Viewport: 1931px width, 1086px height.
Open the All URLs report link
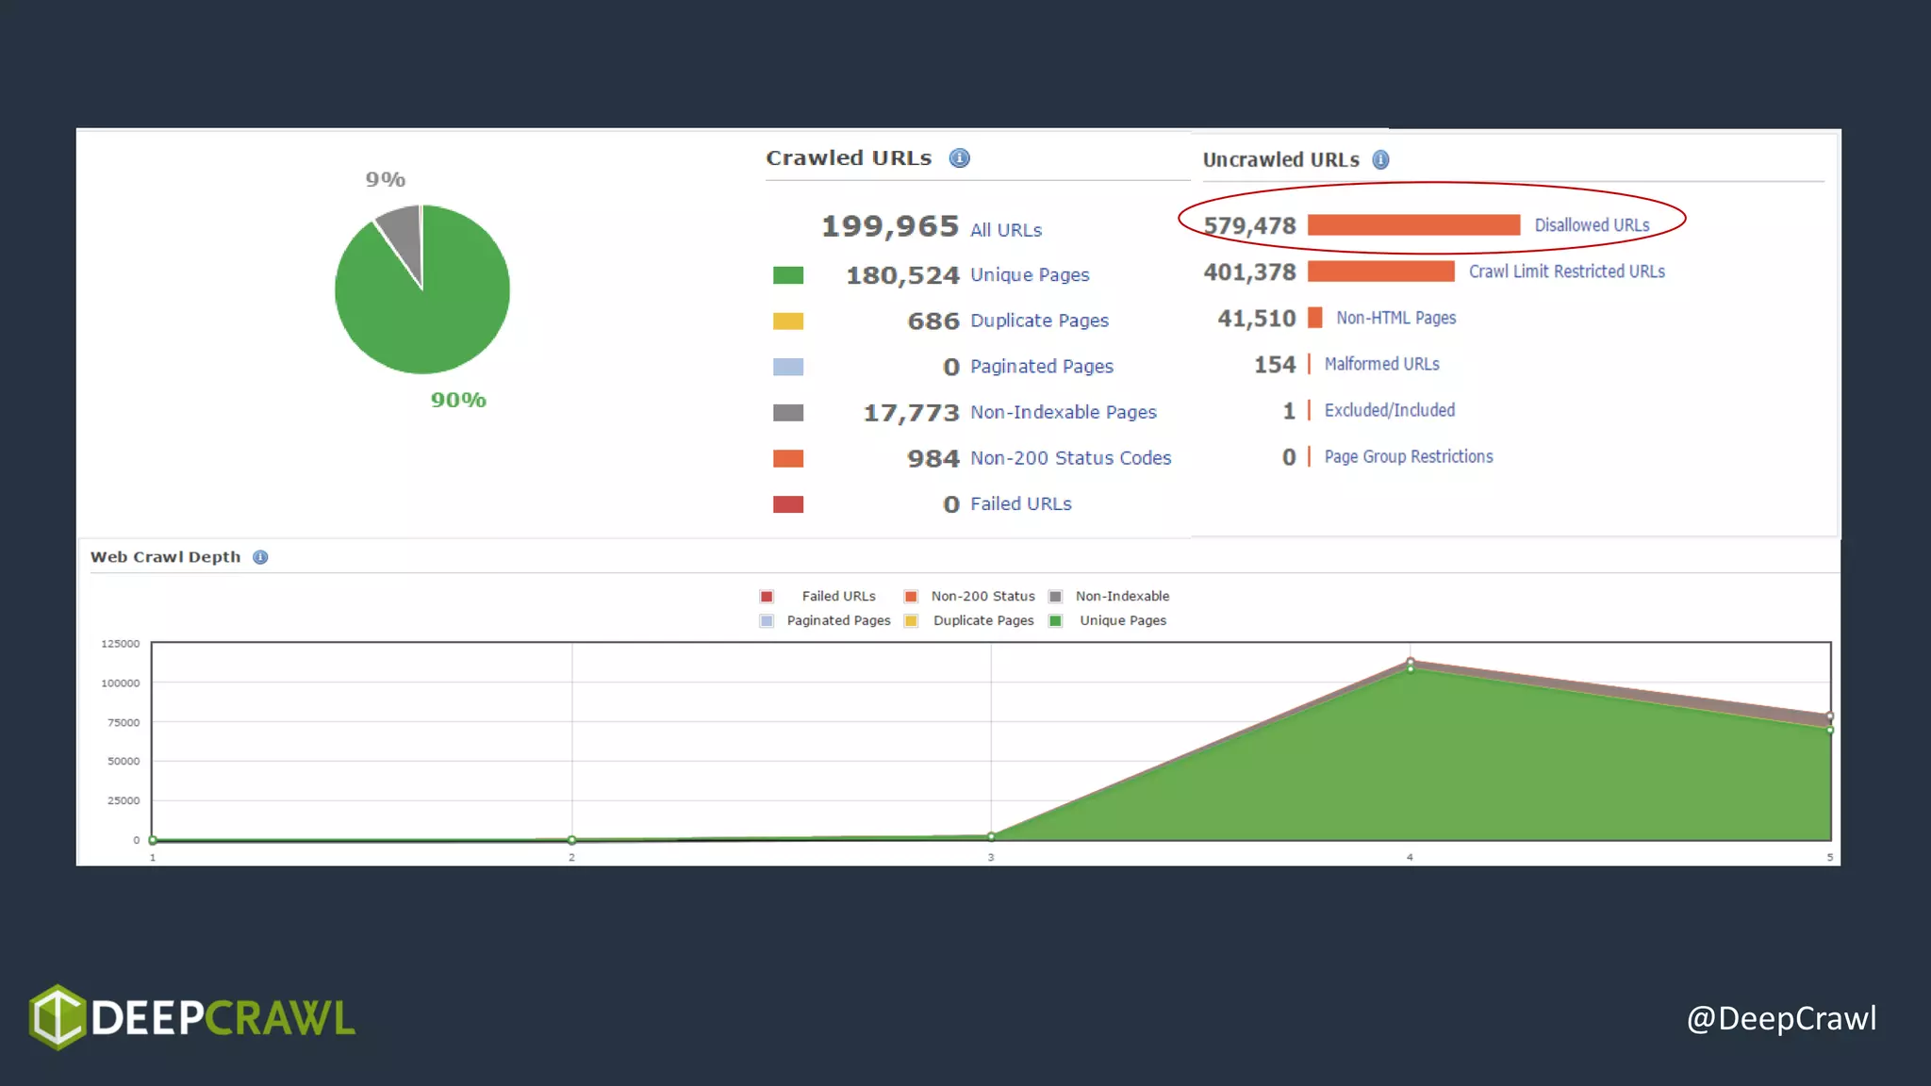coord(1005,230)
